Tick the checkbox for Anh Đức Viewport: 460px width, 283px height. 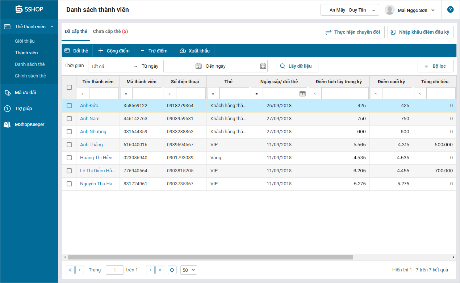click(x=69, y=106)
